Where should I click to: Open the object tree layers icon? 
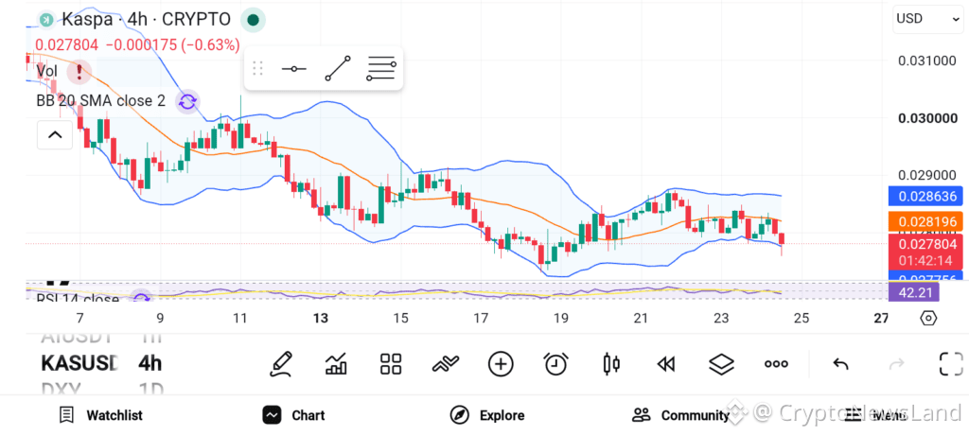(x=720, y=364)
